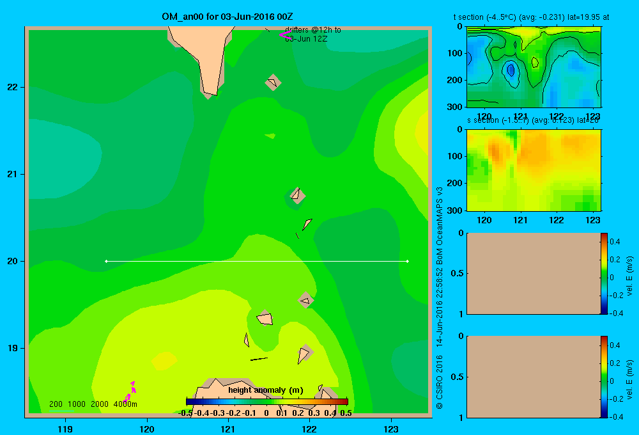
Task: Click the magenta drifter arrow beside drifters label
Action: click(284, 35)
